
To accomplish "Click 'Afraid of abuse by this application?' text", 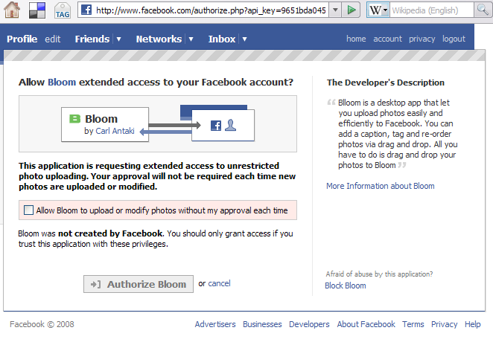I will pos(379,274).
